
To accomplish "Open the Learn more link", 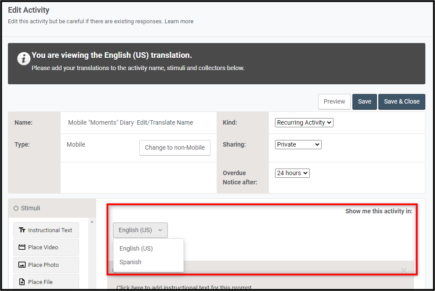I will (x=179, y=22).
